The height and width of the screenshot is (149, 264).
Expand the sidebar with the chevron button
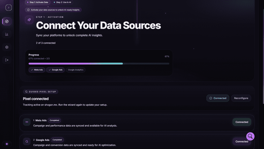pos(9,8)
